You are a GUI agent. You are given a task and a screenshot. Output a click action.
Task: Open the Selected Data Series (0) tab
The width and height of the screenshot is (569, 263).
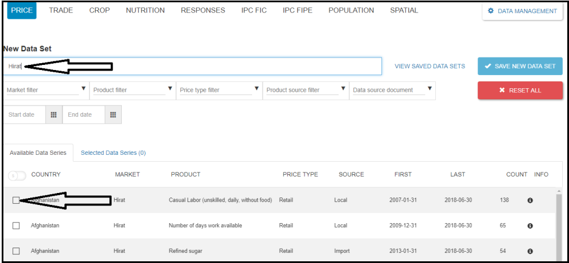113,153
